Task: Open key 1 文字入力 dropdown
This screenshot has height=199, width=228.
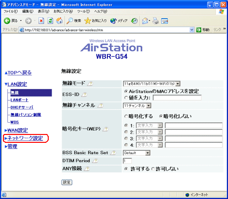Action: click(149, 126)
